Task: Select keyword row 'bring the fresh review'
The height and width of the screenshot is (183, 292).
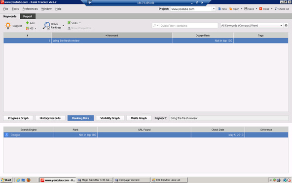Action: [x=146, y=41]
